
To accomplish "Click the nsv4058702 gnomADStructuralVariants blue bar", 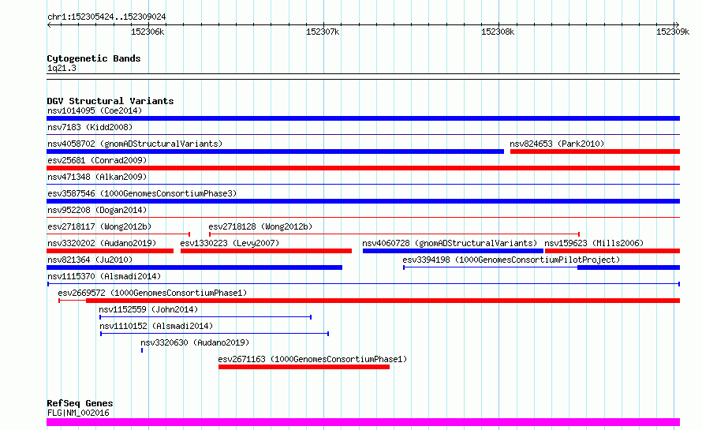I will tap(275, 151).
